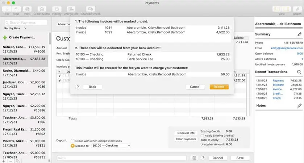Select Roche, Diarmuid payment $440.00
The width and height of the screenshot is (304, 163).
(24, 73)
